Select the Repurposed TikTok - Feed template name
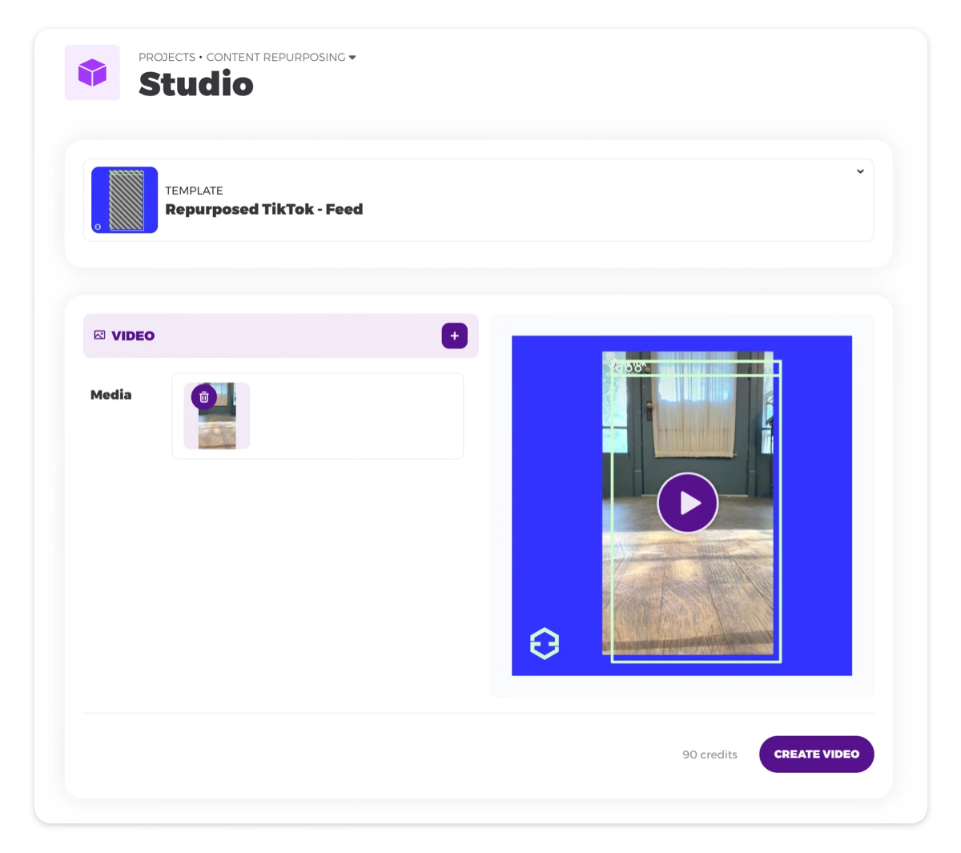 pos(264,209)
